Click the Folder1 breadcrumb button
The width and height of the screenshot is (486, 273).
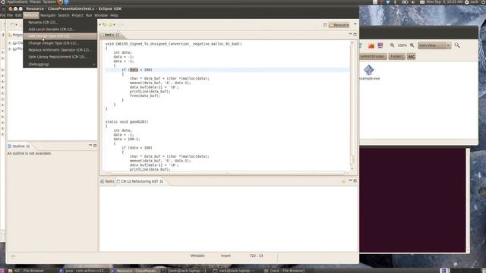tap(396, 57)
